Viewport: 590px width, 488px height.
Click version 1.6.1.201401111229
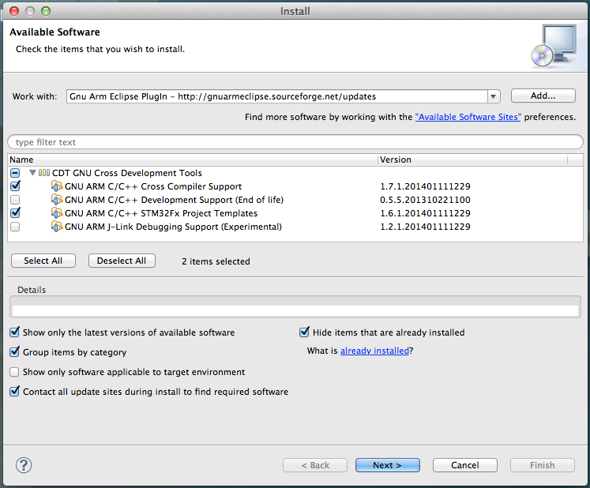coord(425,213)
